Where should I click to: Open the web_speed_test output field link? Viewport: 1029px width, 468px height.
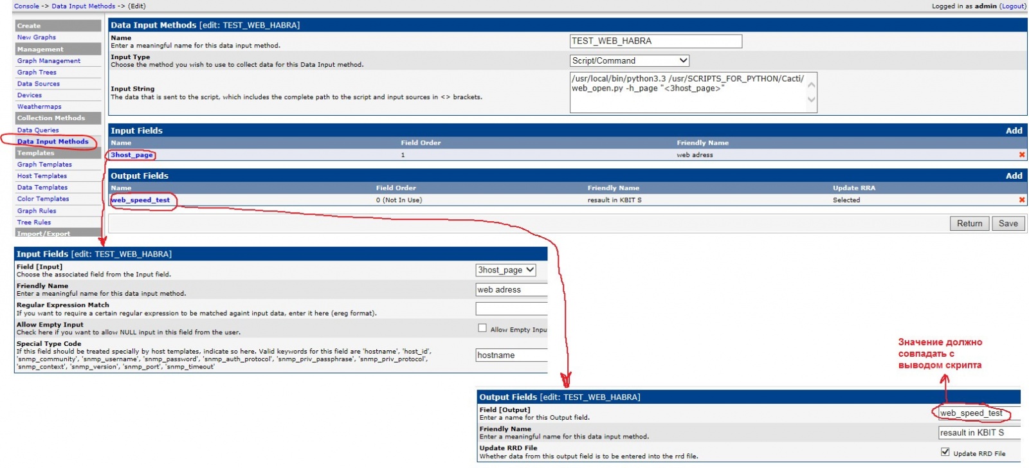[140, 200]
